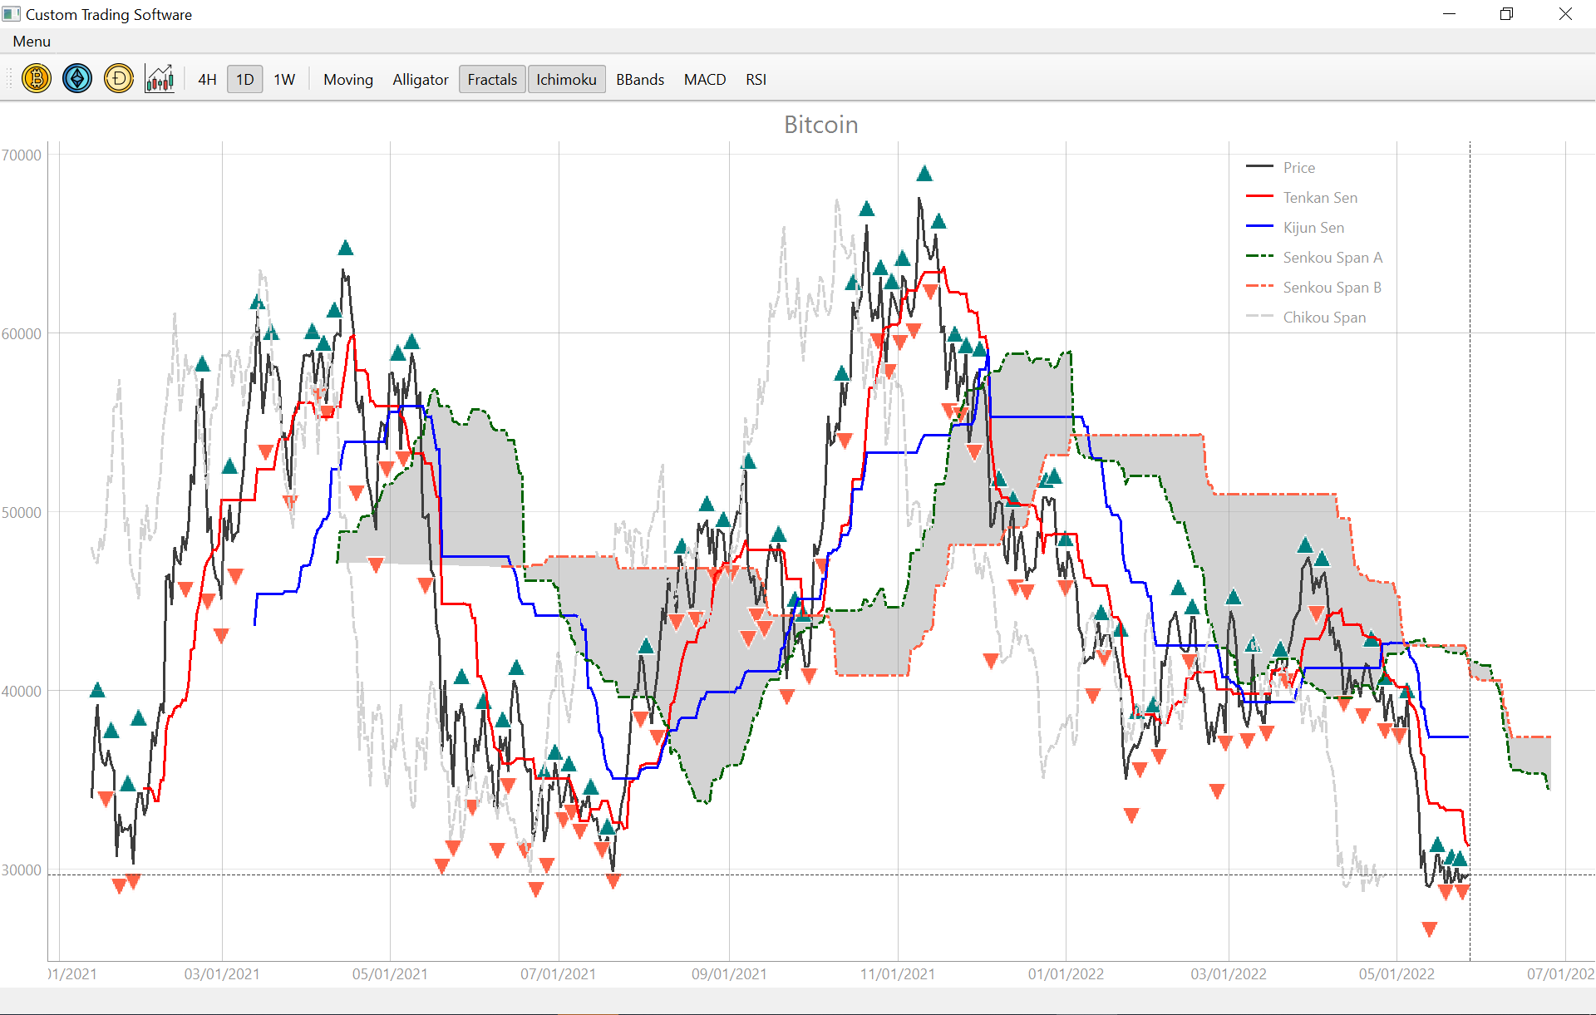Turn off the Ichimoku indicator

566,80
